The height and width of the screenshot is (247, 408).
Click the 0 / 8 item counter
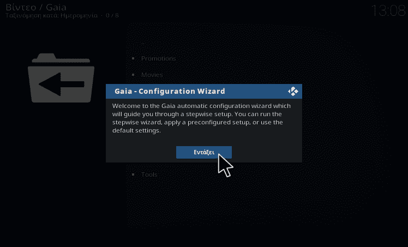point(112,16)
